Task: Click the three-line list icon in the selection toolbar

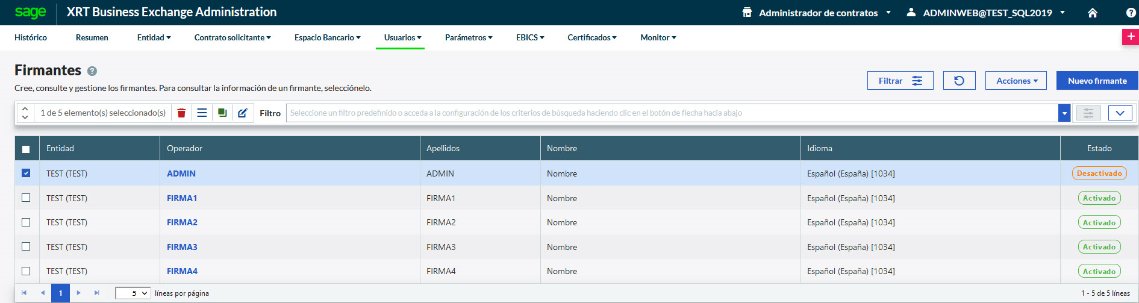Action: click(202, 113)
